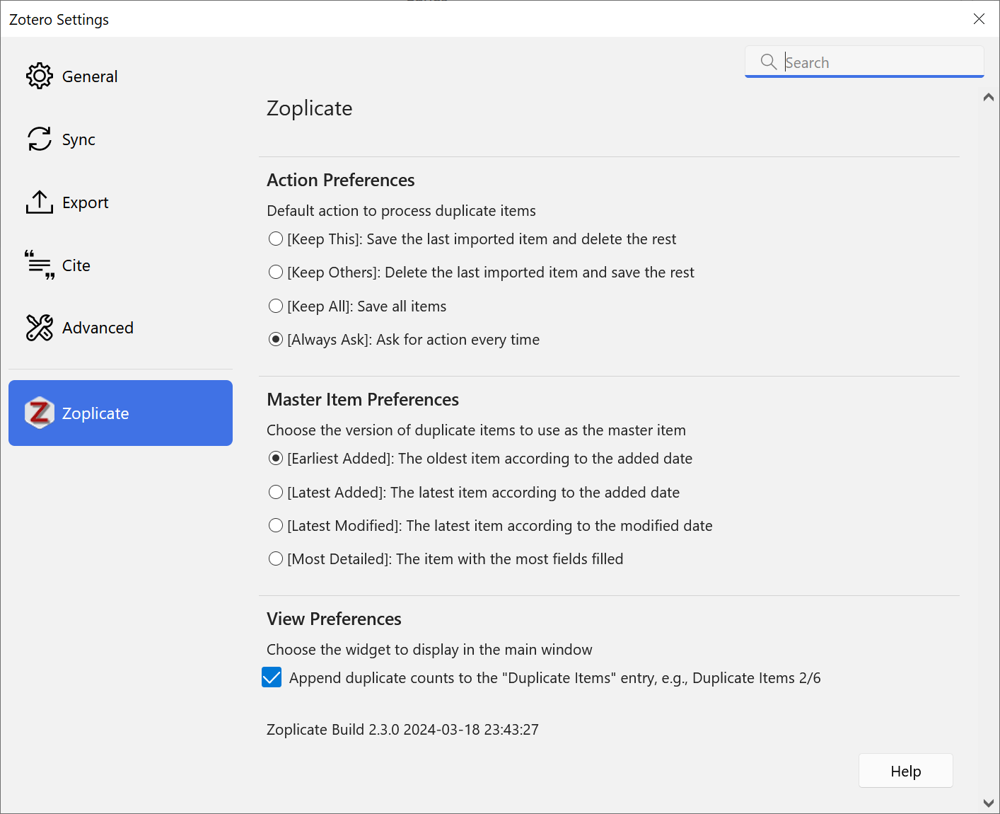
Task: Click 'Default action to process duplicate items' text
Action: pyautogui.click(x=401, y=210)
